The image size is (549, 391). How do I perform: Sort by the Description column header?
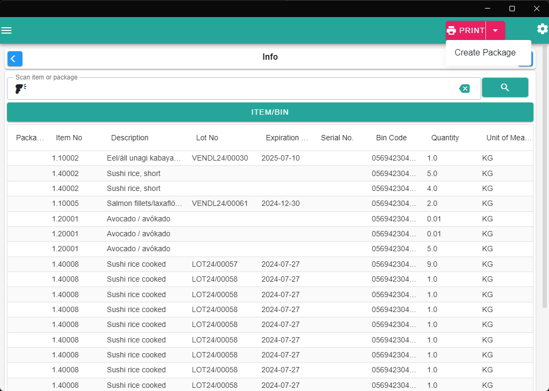click(129, 138)
